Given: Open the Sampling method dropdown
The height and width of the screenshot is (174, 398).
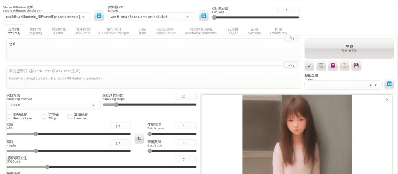Looking at the screenshot, I should [53, 105].
